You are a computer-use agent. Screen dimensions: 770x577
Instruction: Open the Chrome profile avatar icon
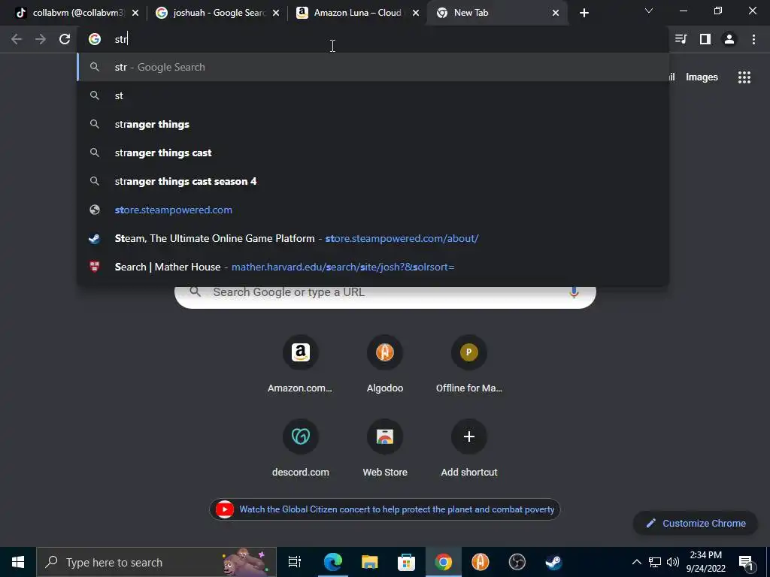coord(729,39)
